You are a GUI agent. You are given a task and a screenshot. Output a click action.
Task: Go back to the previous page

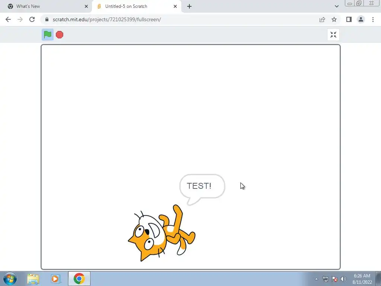(x=8, y=19)
